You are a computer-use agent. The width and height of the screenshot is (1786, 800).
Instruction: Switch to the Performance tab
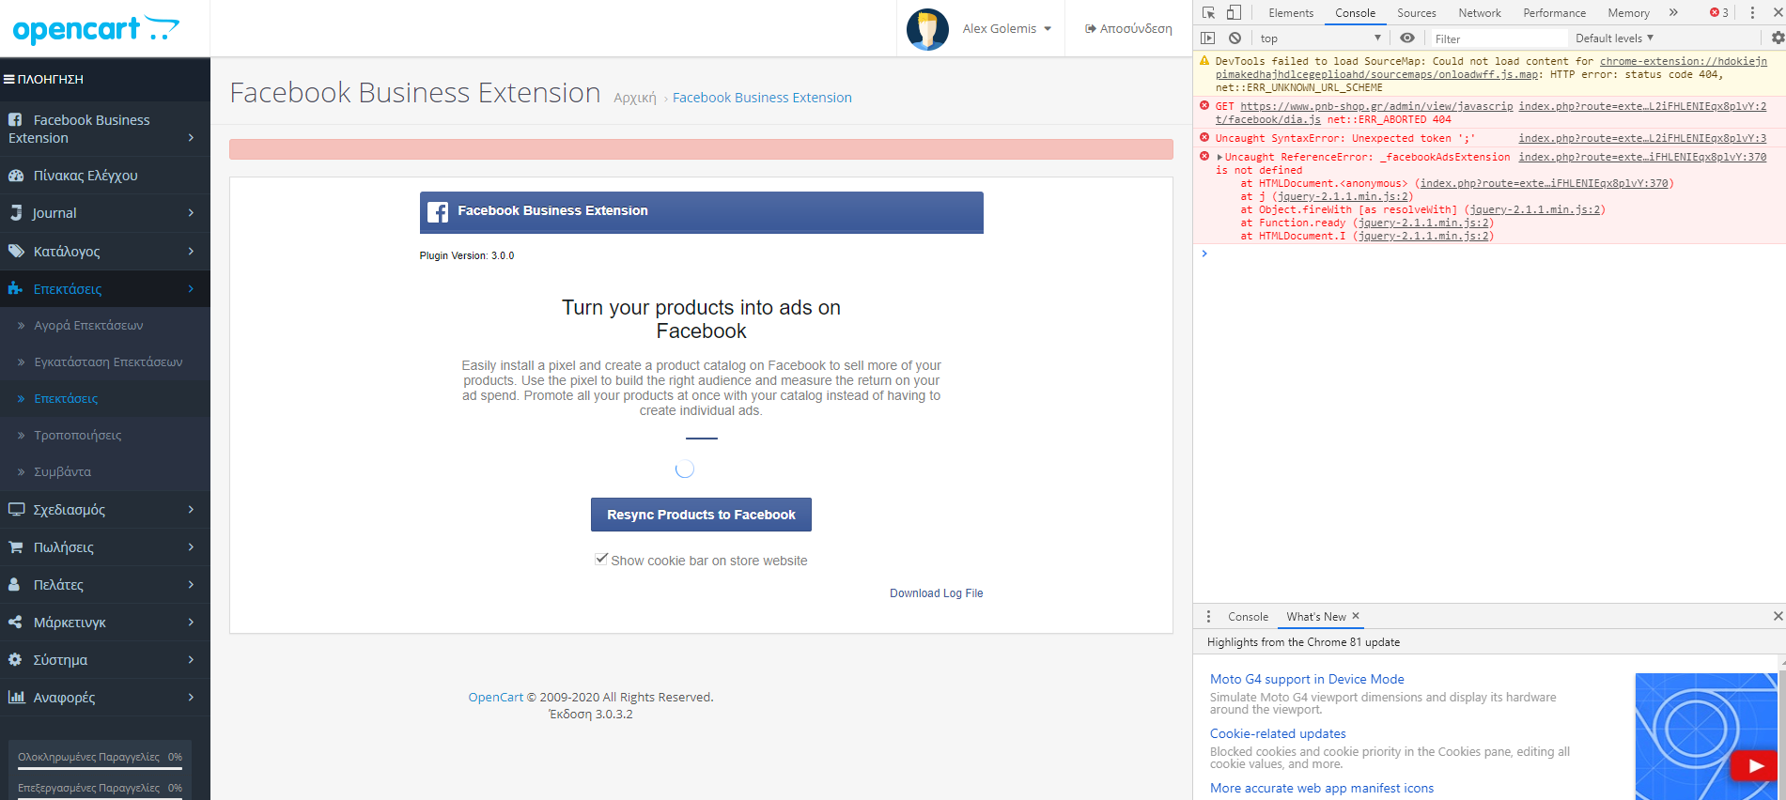(x=1555, y=13)
